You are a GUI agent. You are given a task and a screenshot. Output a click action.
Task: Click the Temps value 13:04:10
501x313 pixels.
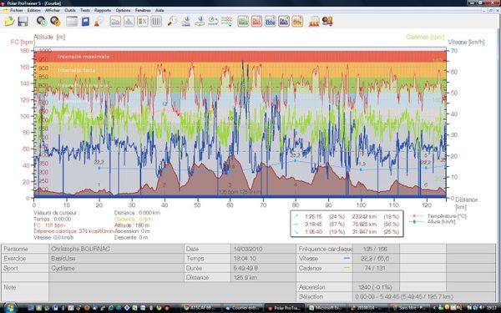pos(263,259)
